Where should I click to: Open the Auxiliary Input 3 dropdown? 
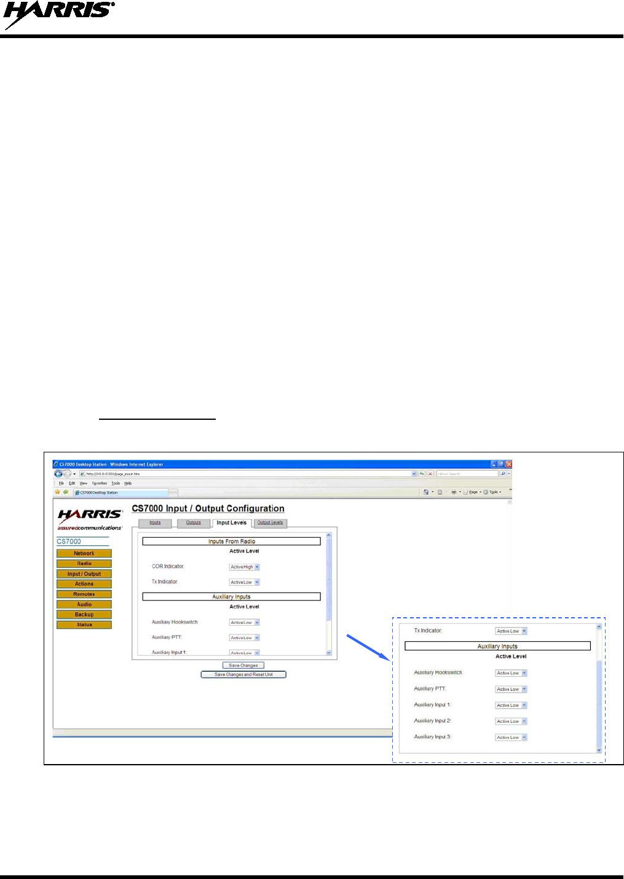511,737
